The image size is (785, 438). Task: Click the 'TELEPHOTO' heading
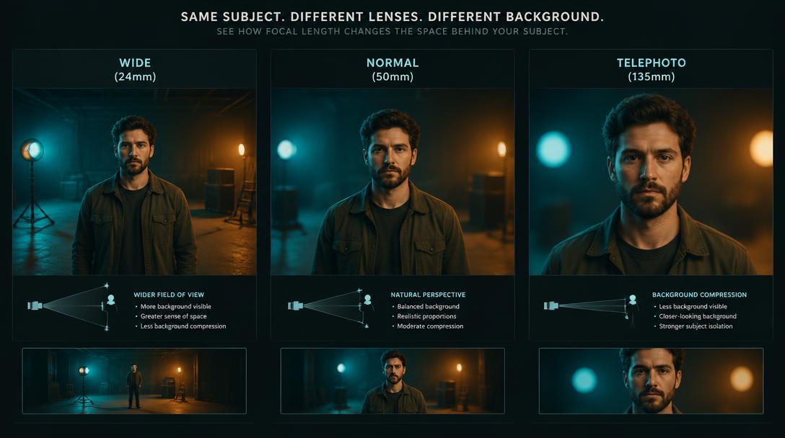(x=651, y=63)
